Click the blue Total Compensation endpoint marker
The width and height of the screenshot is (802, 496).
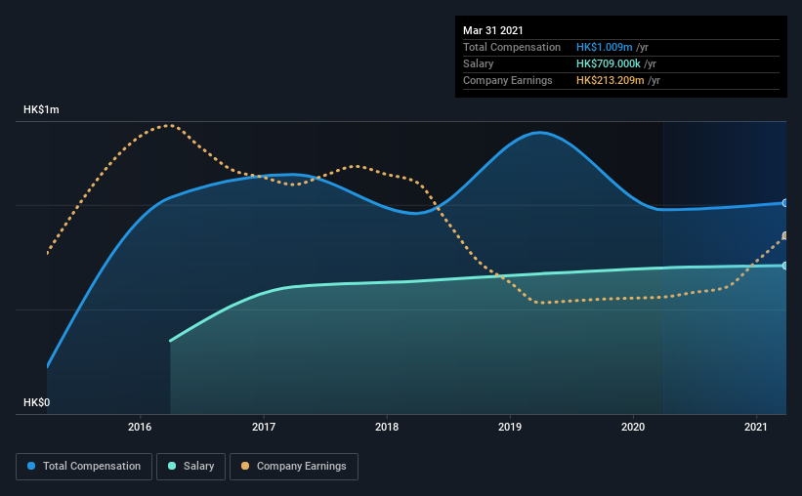(x=785, y=203)
